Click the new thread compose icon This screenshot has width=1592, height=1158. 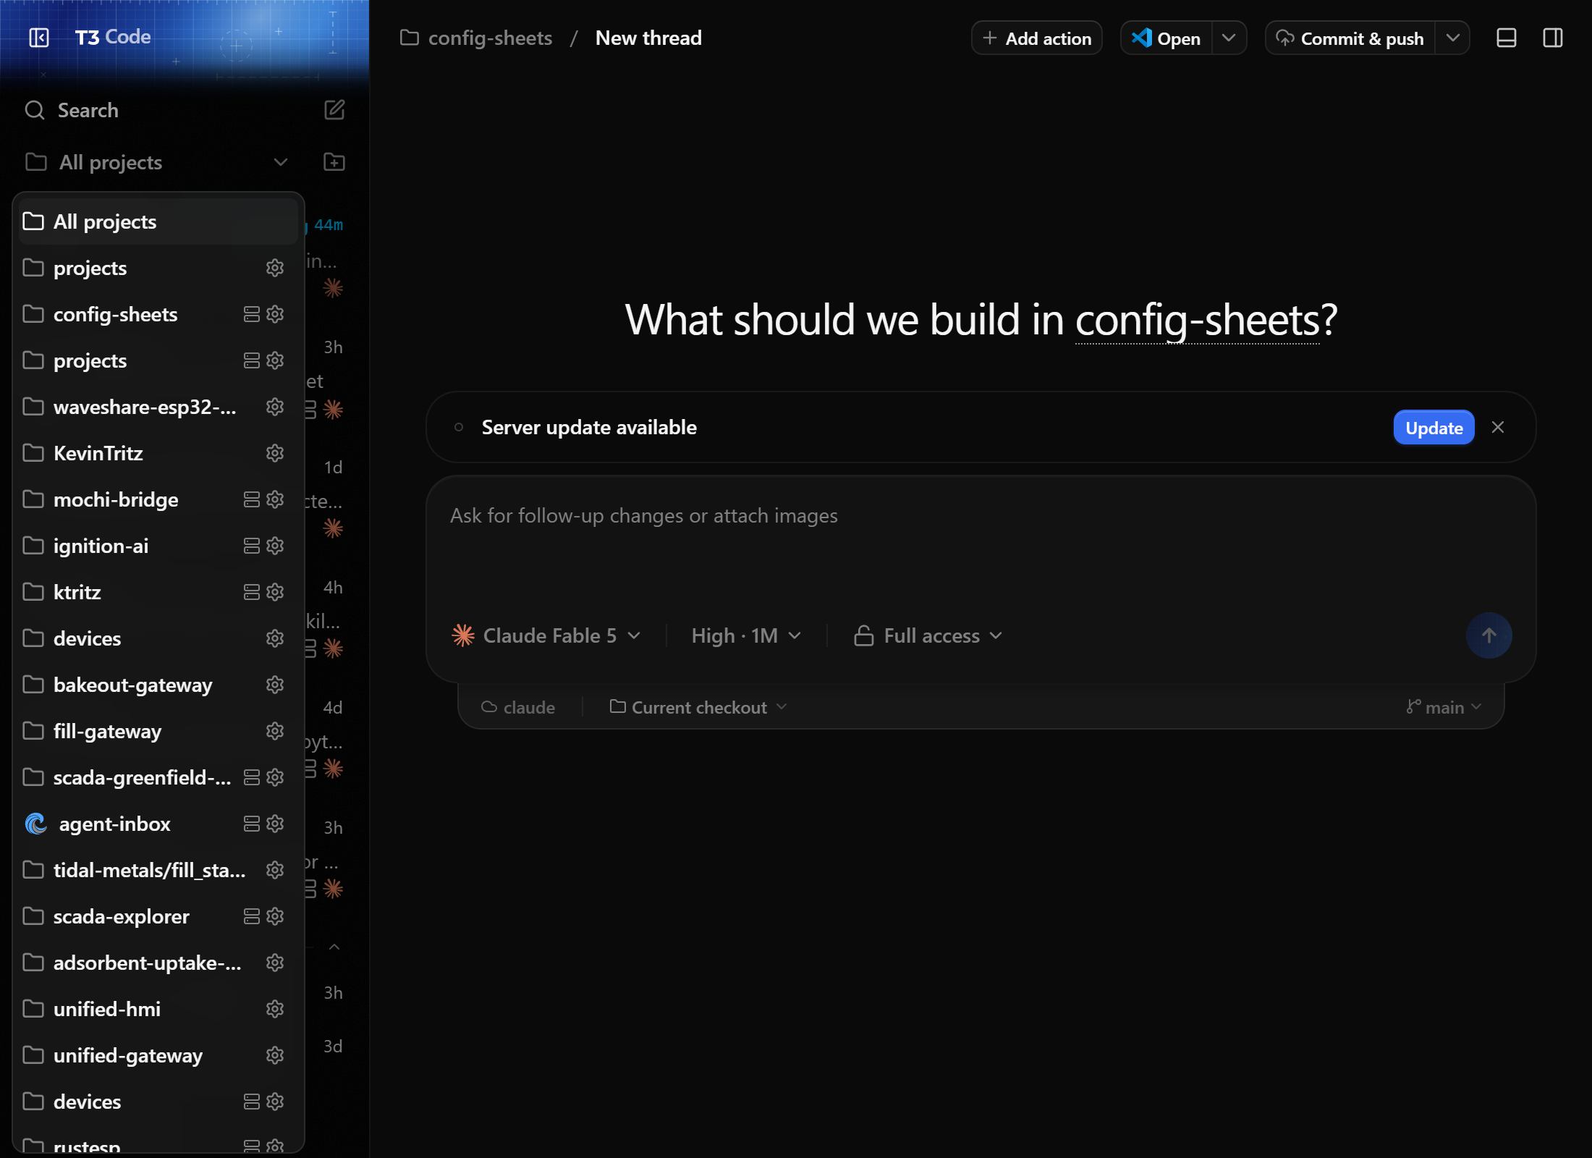[334, 110]
